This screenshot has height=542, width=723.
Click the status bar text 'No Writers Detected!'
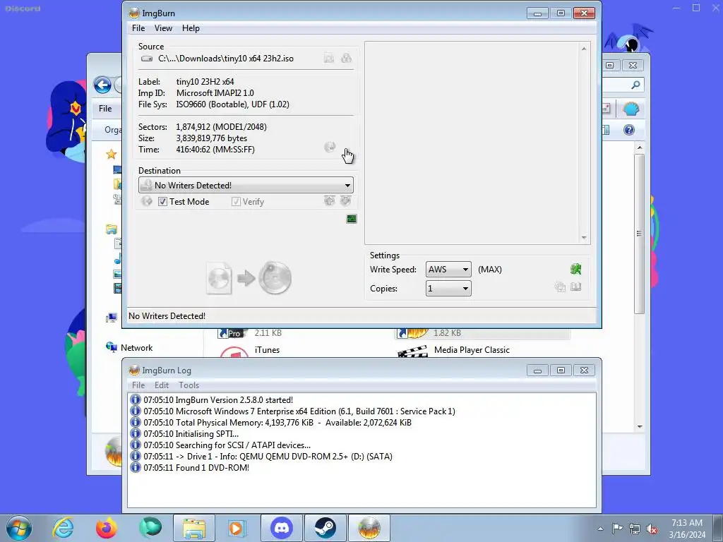pyautogui.click(x=167, y=316)
